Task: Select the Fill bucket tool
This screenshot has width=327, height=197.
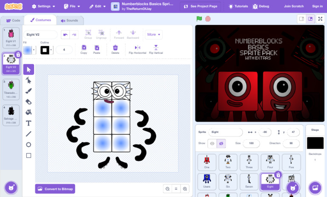Action: tap(29, 113)
